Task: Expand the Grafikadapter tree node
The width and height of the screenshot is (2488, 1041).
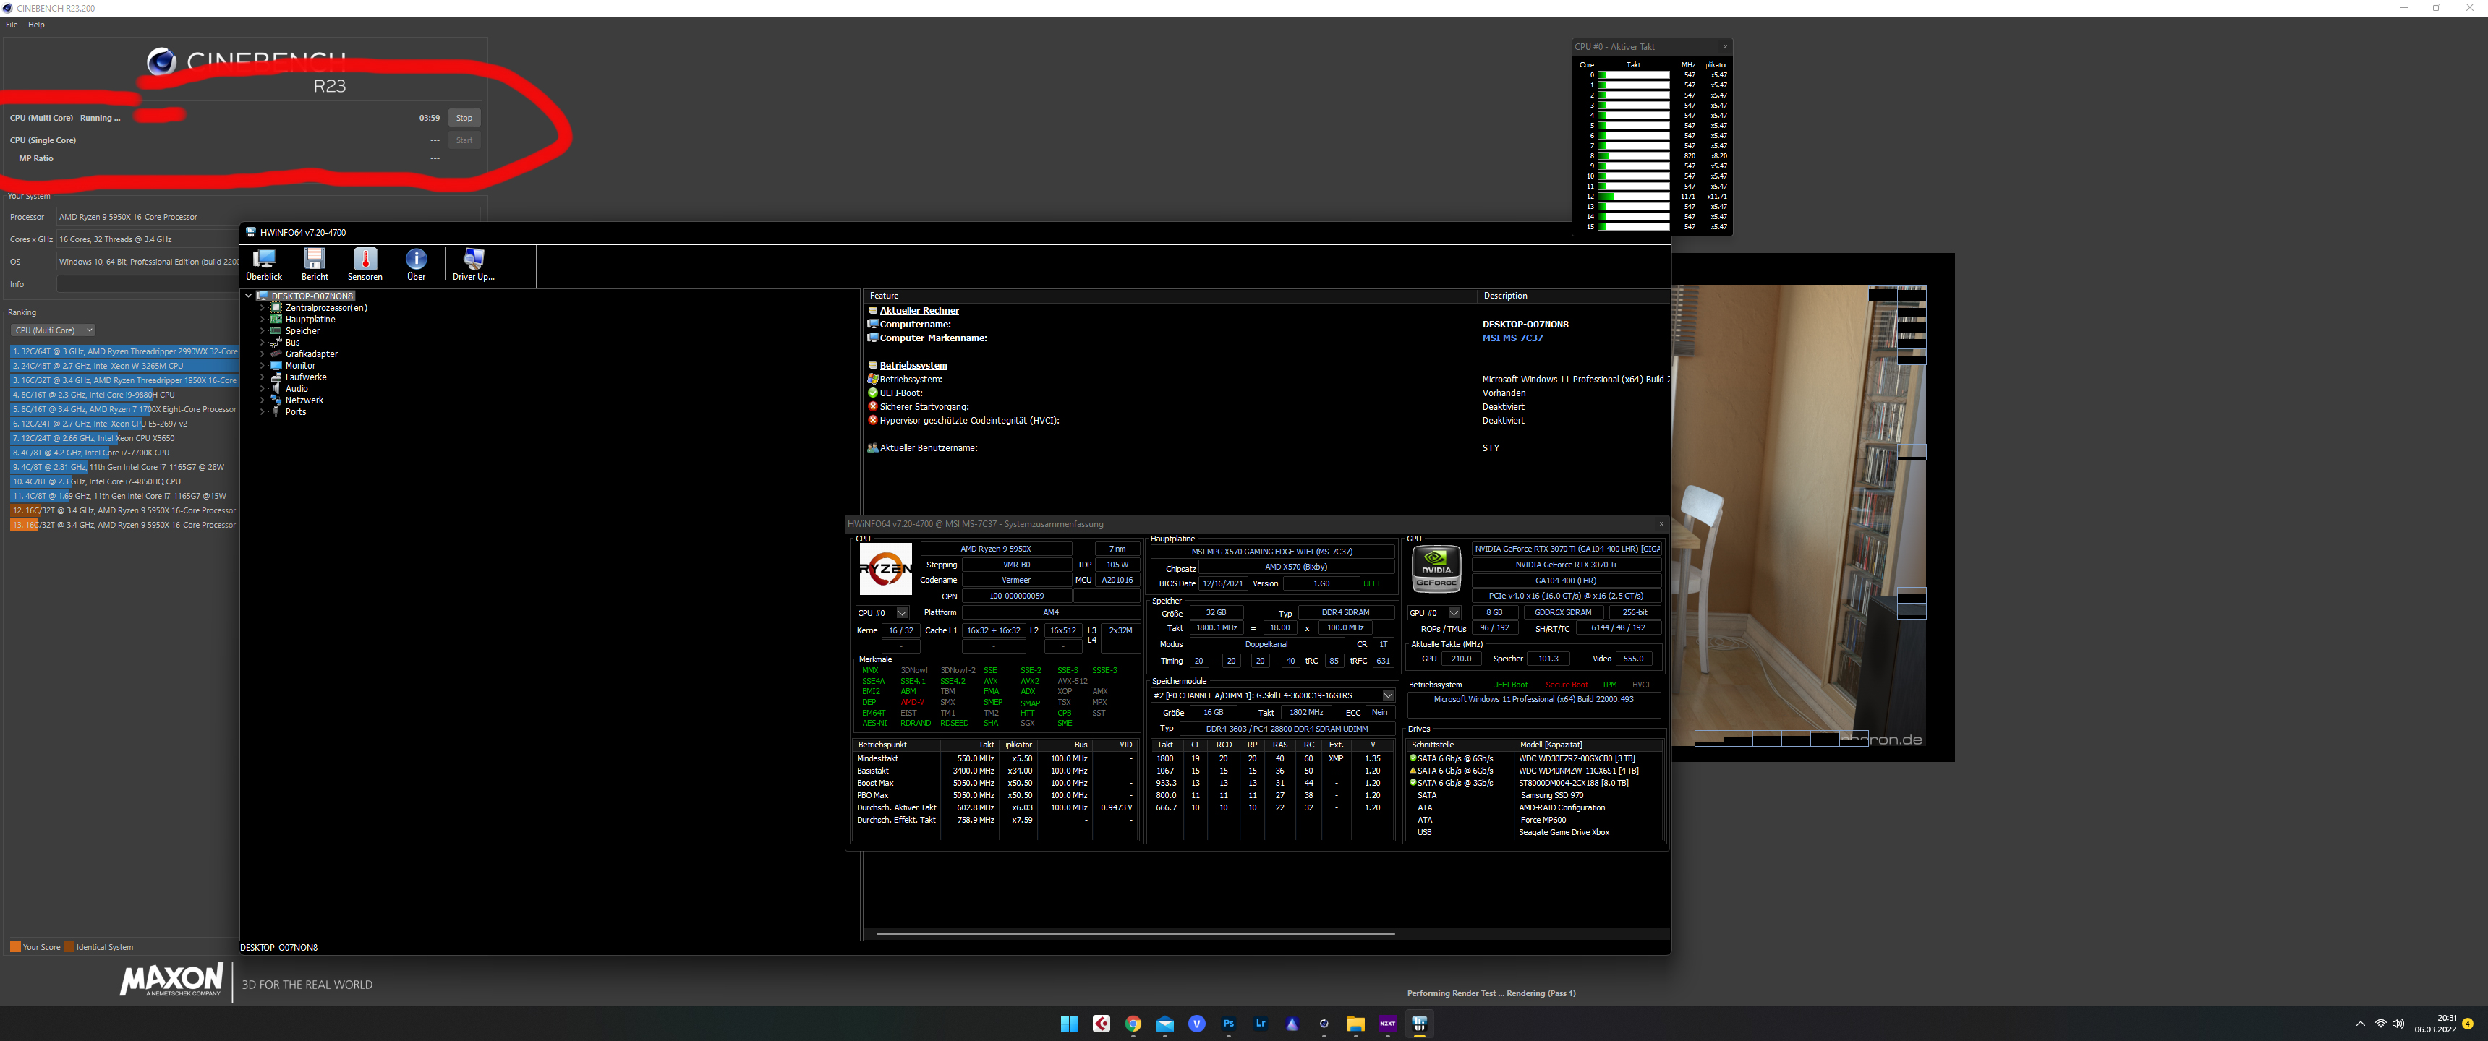Action: pos(262,354)
